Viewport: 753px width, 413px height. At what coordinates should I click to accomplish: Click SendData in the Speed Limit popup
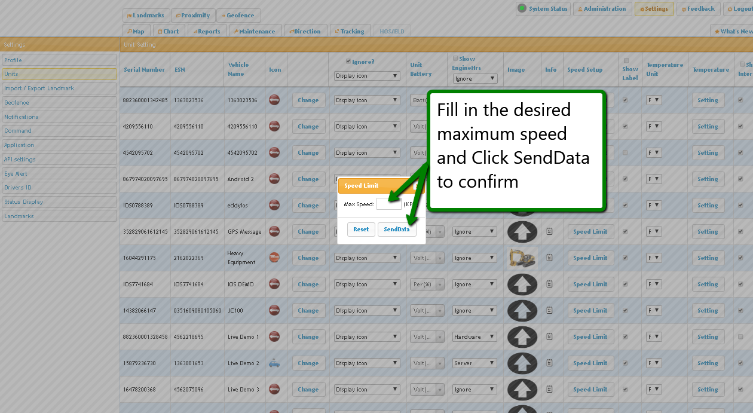(x=397, y=230)
